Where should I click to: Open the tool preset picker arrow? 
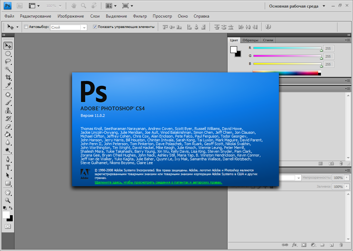pyautogui.click(x=17, y=27)
